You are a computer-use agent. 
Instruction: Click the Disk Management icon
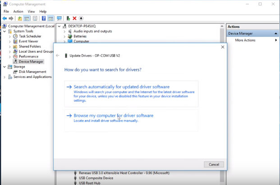[15, 72]
